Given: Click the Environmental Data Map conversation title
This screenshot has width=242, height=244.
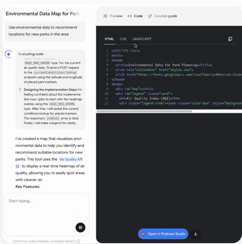Looking at the screenshot, I should pos(42,14).
